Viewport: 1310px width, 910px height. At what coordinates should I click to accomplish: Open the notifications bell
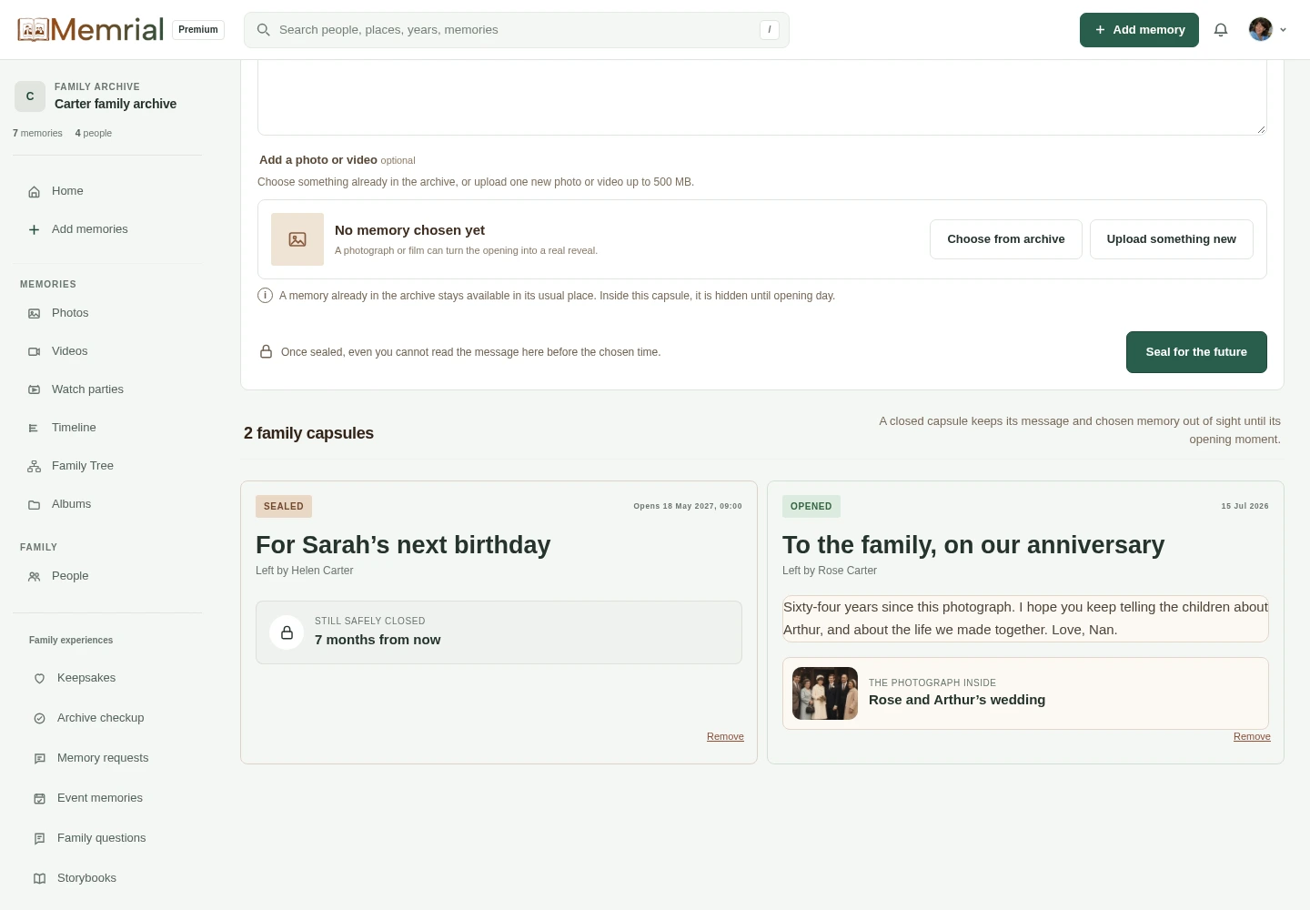(x=1221, y=30)
